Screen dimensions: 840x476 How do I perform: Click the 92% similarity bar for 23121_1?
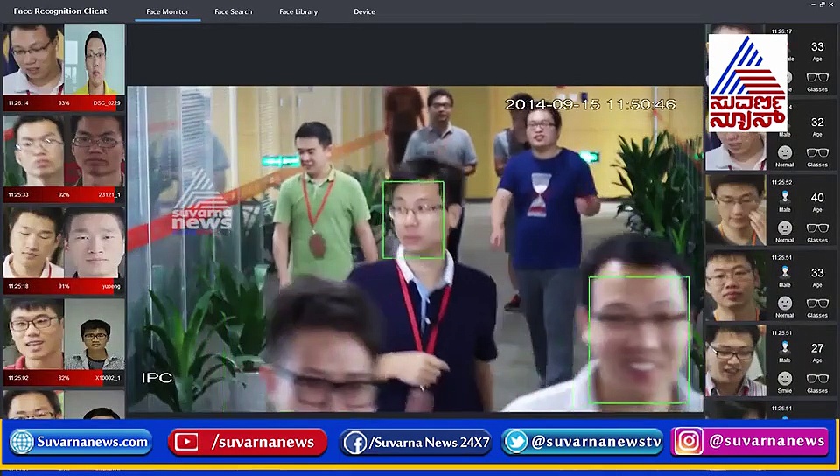point(64,195)
